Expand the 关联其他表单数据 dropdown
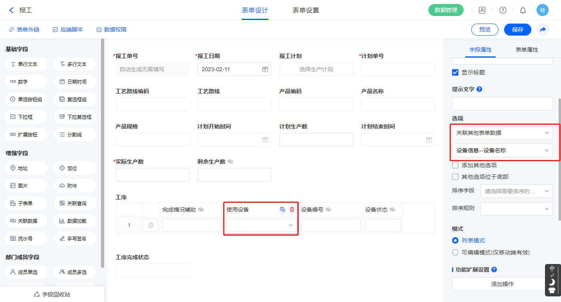Image resolution: width=561 pixels, height=302 pixels. (x=502, y=133)
